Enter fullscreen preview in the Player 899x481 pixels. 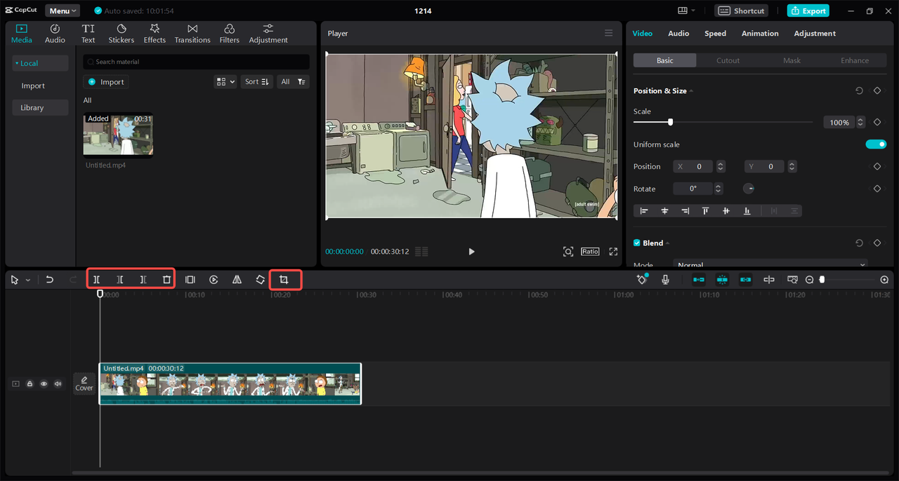[x=613, y=252]
